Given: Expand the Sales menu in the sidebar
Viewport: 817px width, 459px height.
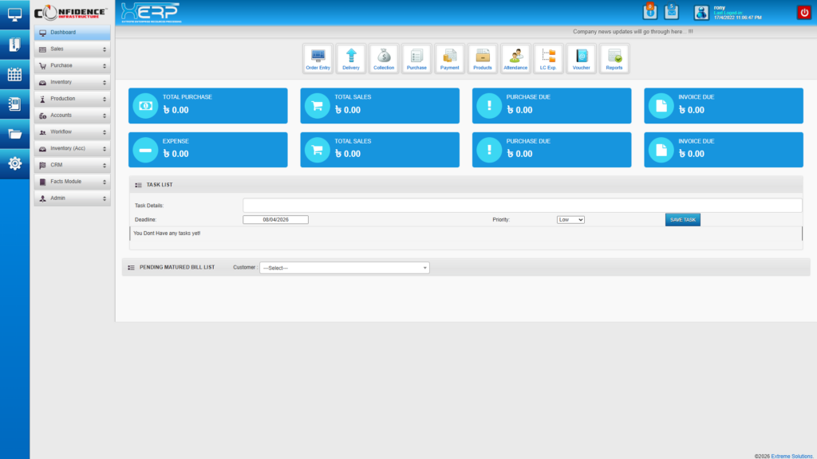Looking at the screenshot, I should pyautogui.click(x=72, y=48).
